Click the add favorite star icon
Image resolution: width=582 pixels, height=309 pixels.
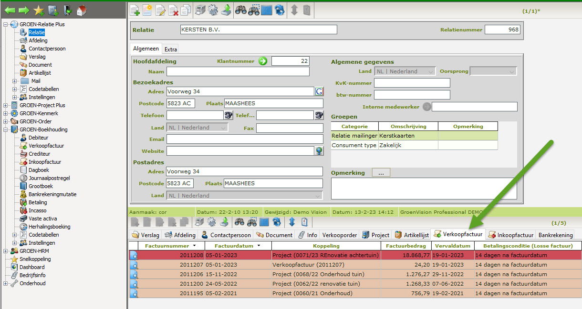pos(39,10)
